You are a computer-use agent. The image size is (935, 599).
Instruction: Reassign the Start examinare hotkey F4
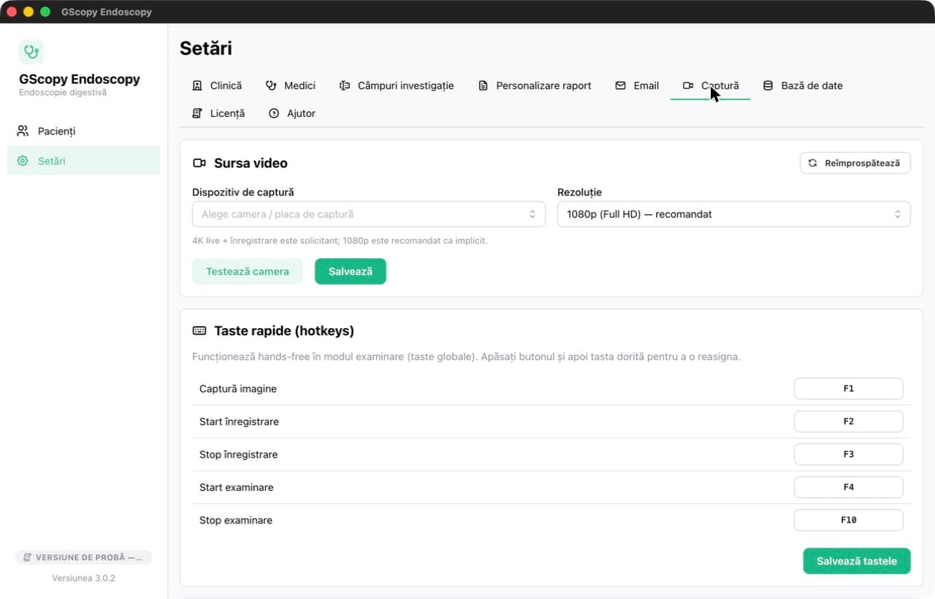849,487
